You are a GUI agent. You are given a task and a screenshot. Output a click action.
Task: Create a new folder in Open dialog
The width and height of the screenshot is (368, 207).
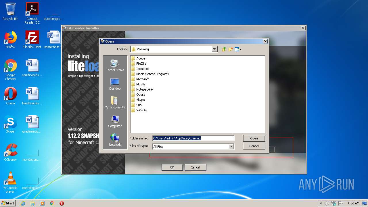231,49
